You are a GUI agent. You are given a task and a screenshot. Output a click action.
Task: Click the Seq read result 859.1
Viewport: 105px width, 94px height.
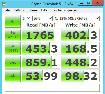point(41,62)
